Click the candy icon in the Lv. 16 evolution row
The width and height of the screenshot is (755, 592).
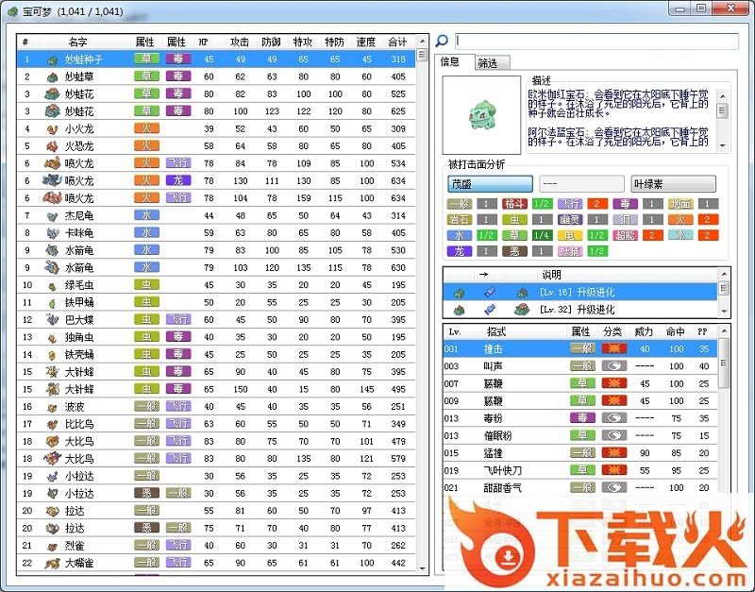coord(490,293)
